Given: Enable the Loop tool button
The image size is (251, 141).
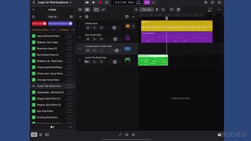Looking at the screenshot, I should (x=147, y=9).
